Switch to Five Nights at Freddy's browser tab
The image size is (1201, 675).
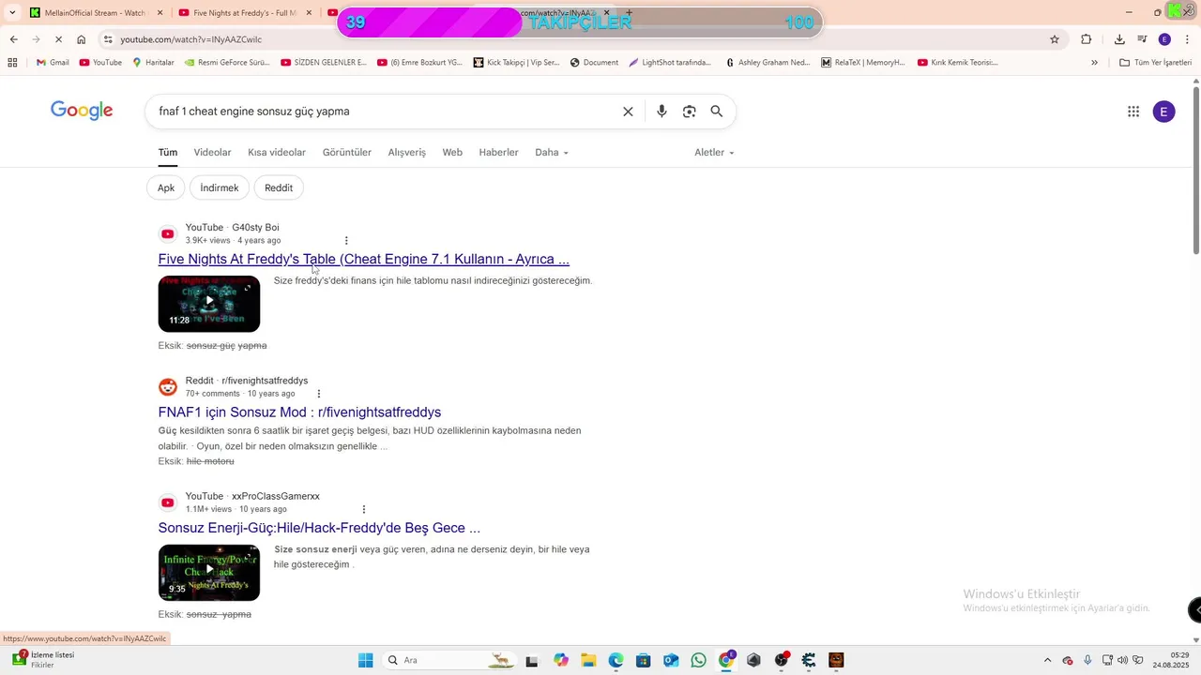click(x=246, y=13)
